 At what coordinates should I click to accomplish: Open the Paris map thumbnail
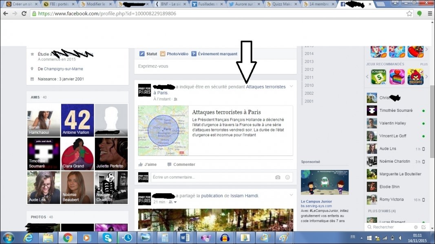pos(163,131)
